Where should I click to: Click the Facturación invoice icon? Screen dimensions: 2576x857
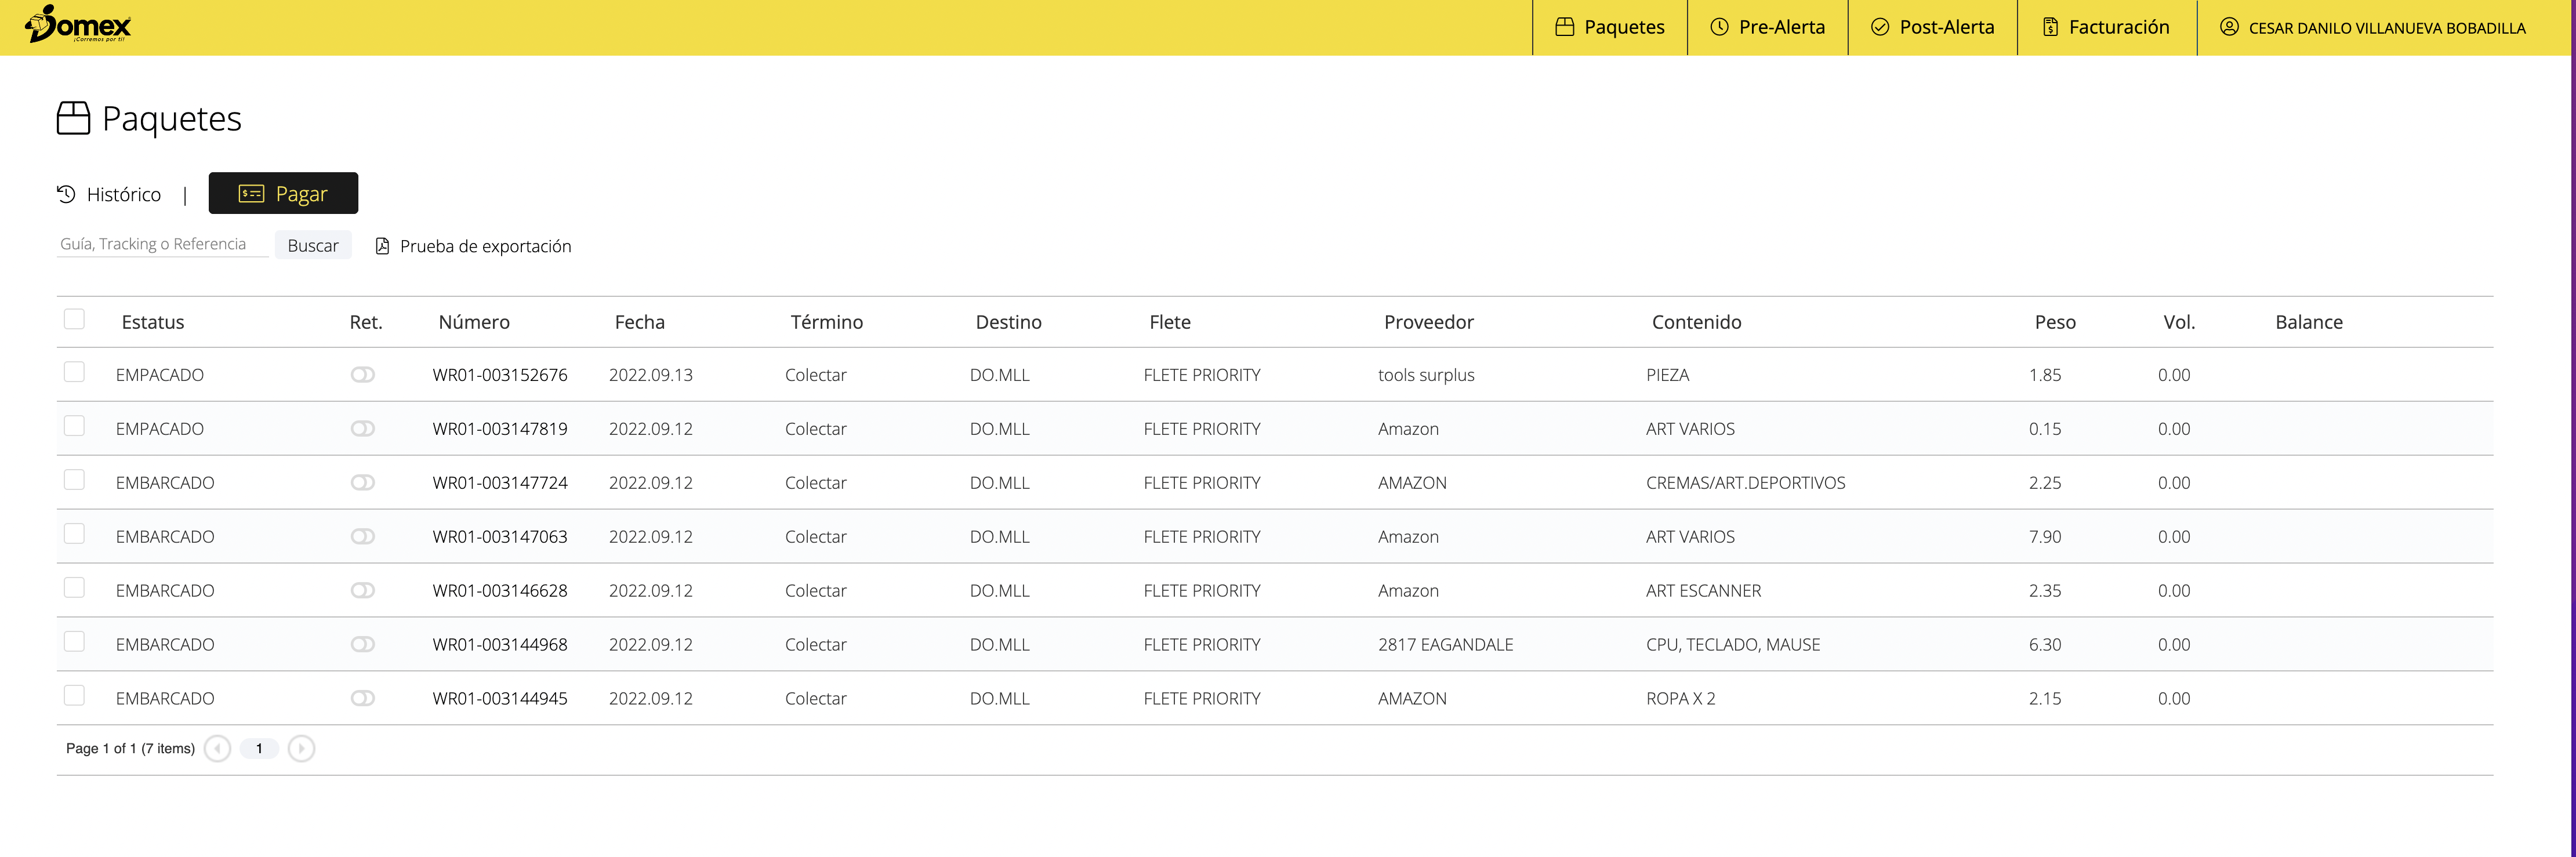click(2050, 27)
